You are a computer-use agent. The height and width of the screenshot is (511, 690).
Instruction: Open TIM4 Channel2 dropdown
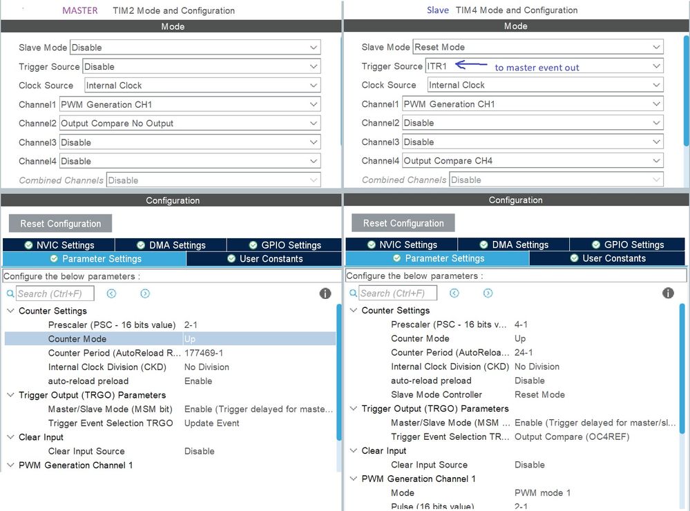click(x=533, y=123)
